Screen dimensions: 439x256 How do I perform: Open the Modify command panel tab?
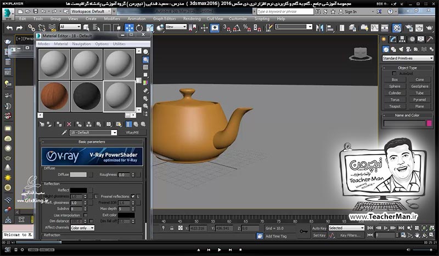click(393, 39)
